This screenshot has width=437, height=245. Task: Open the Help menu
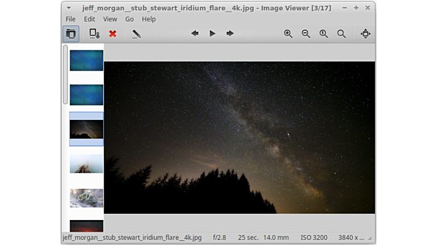(x=149, y=19)
